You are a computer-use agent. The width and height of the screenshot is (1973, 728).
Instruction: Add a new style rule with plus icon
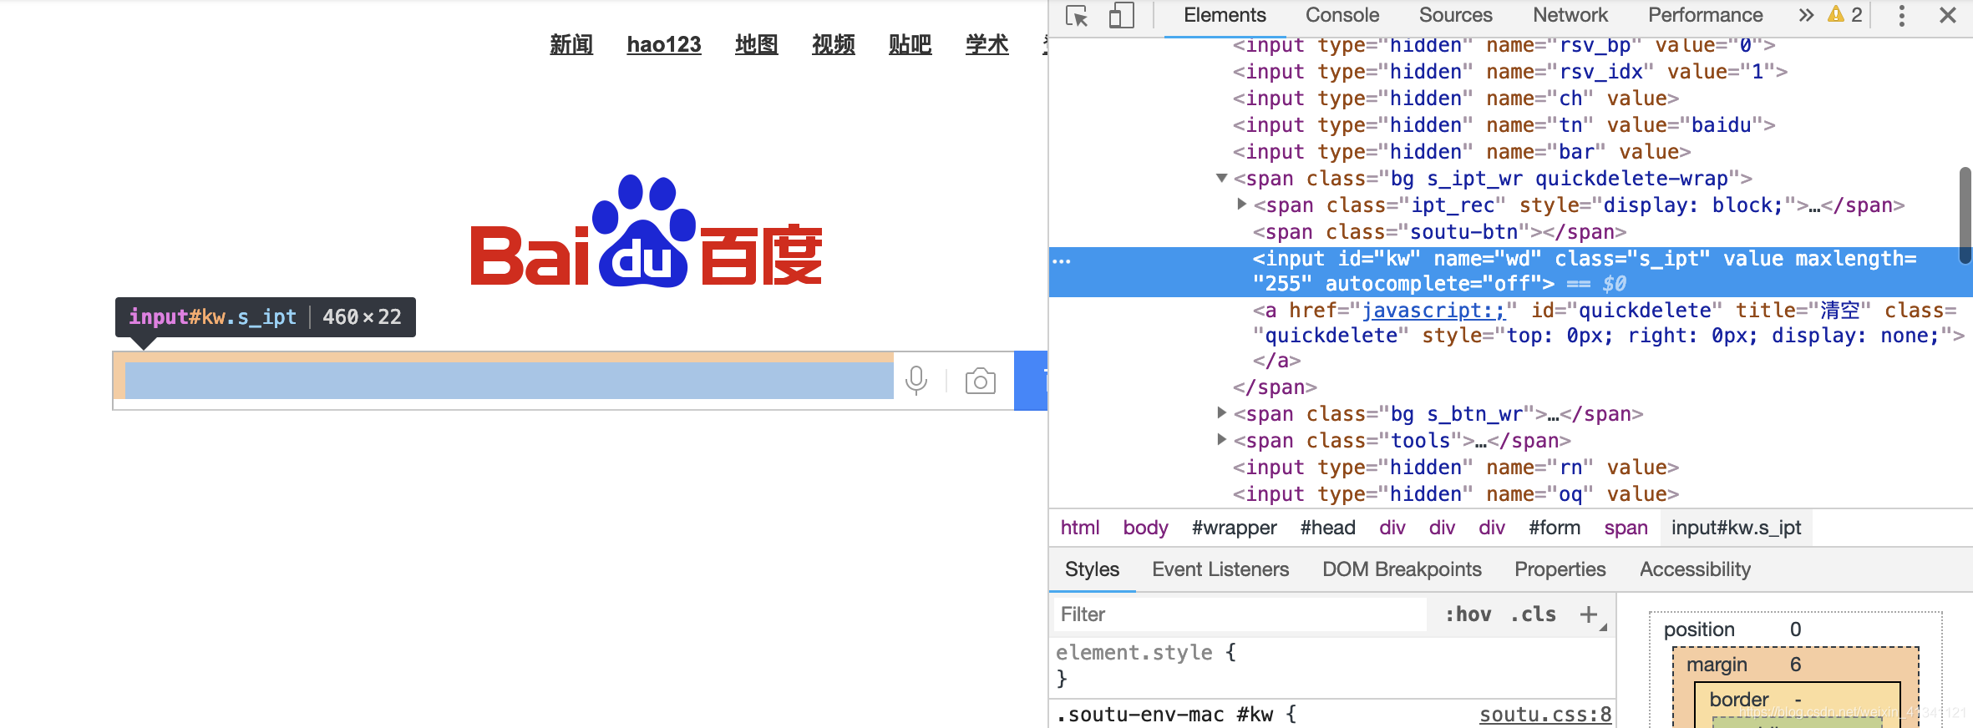point(1589,614)
